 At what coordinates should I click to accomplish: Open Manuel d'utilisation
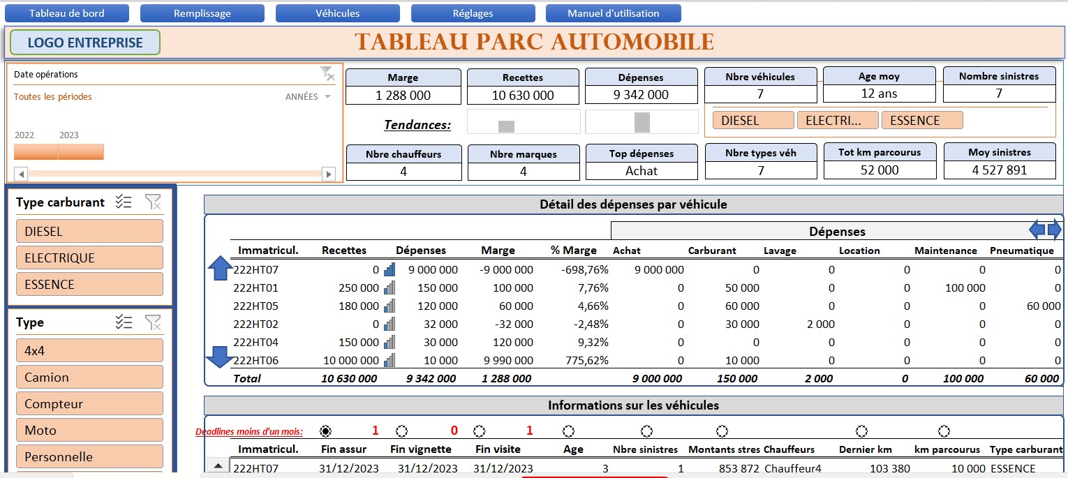[x=613, y=13]
